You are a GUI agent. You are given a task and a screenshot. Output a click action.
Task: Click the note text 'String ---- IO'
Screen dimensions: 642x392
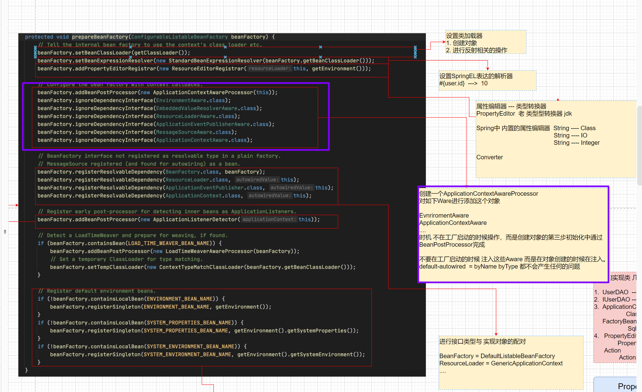point(571,136)
